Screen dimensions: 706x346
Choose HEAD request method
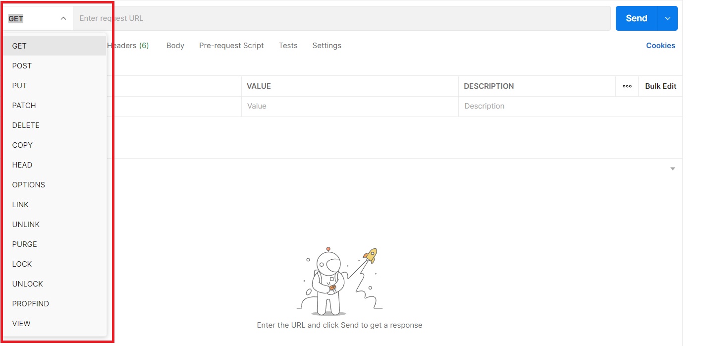click(55, 165)
